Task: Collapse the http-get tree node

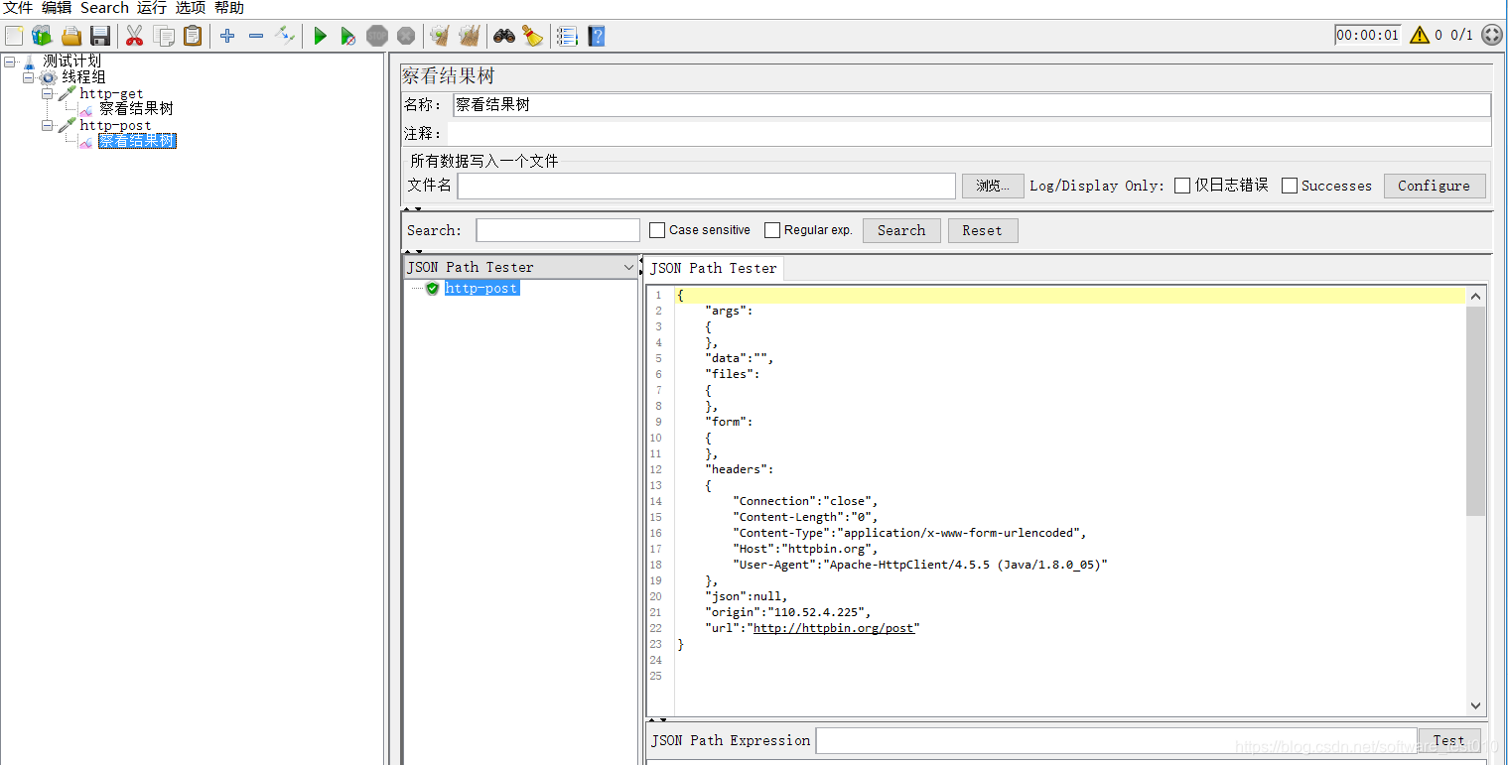Action: [x=48, y=94]
